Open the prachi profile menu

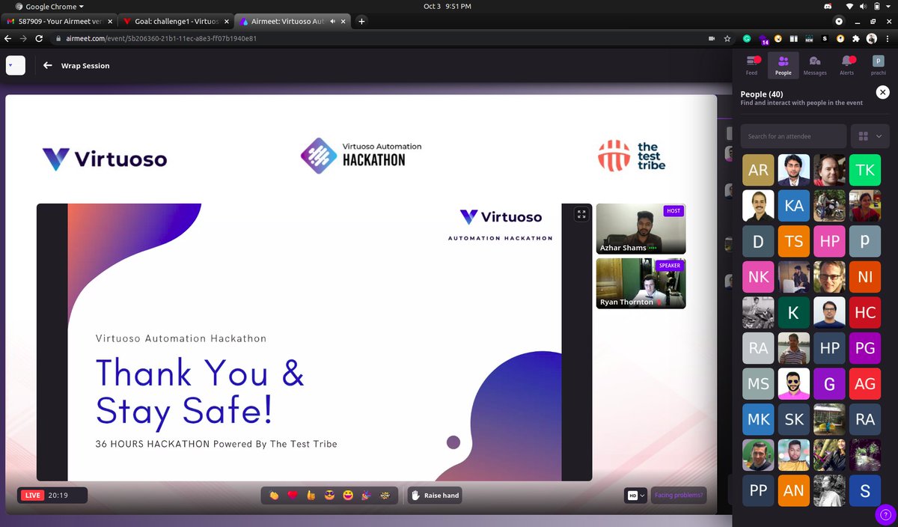tap(878, 65)
